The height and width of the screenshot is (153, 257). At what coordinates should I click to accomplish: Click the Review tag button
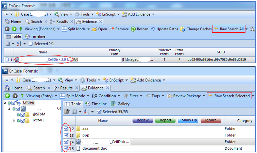142,120
